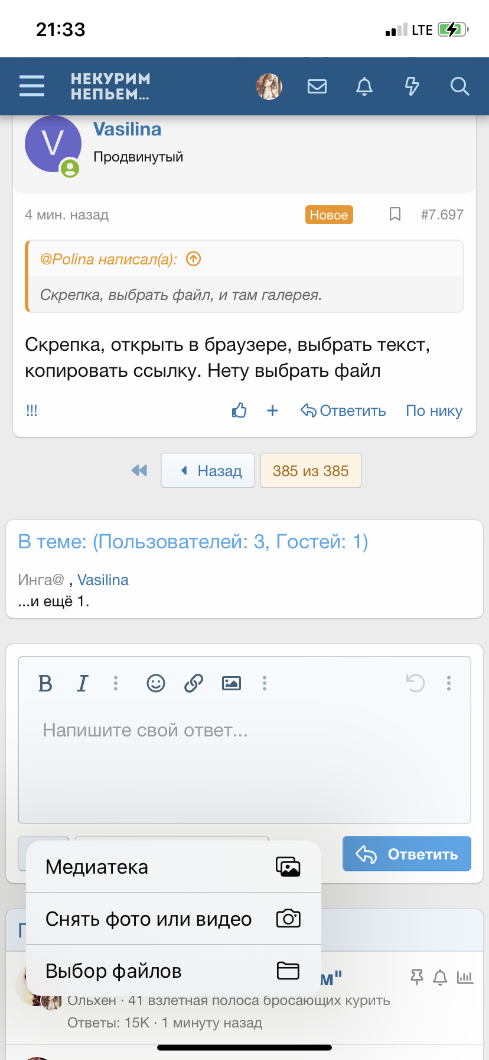Open private messages envelope icon
Screen dimensions: 489x1060
click(x=317, y=86)
